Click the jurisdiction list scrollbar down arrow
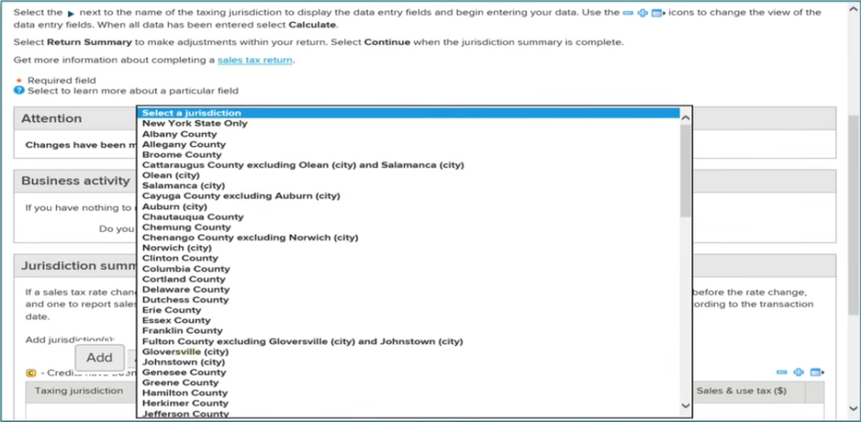Screen dimensions: 861x422 685,405
